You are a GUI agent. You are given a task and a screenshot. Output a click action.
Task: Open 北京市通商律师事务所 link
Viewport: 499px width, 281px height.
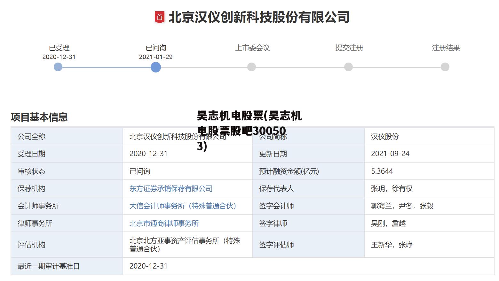(x=164, y=224)
